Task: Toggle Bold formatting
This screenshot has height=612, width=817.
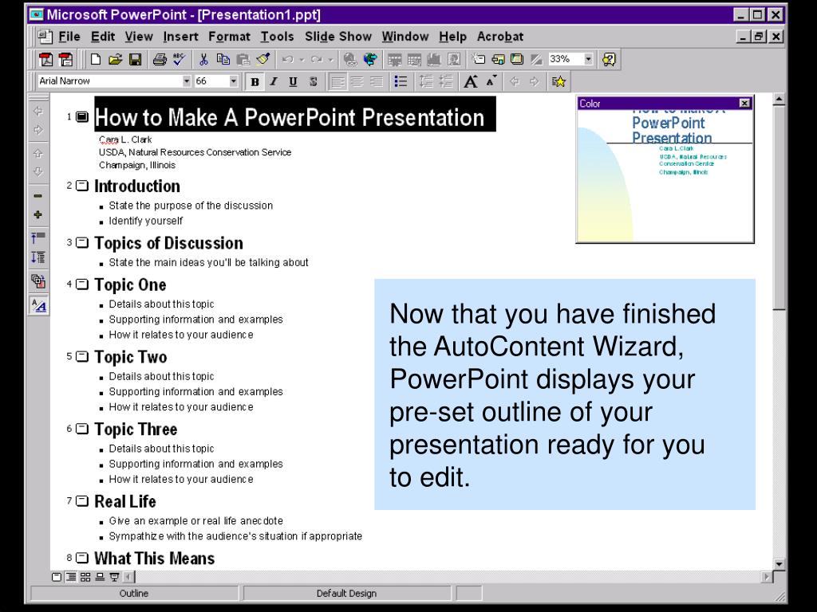Action: (255, 81)
